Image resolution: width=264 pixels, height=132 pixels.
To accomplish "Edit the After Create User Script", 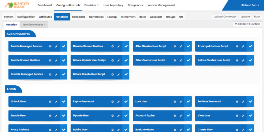I will [181, 61].
